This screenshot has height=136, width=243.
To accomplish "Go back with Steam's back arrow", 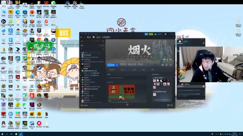I will (x=81, y=37).
